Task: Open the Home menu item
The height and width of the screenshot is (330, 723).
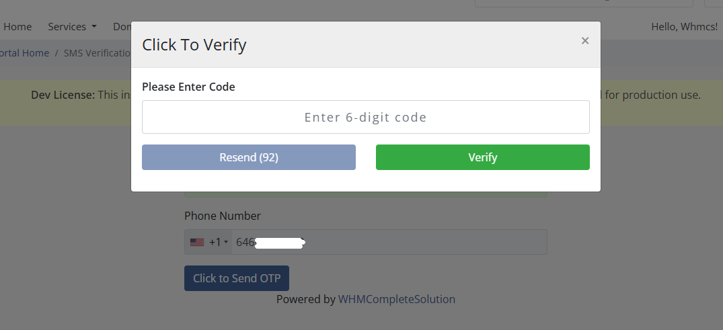Action: pos(17,27)
